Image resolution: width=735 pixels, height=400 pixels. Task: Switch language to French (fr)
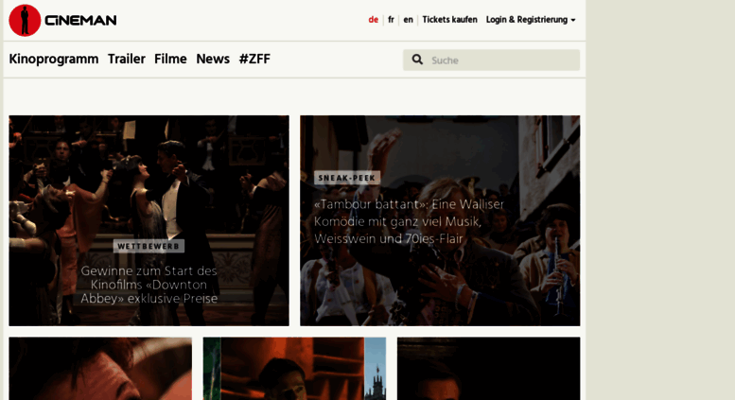tap(391, 20)
